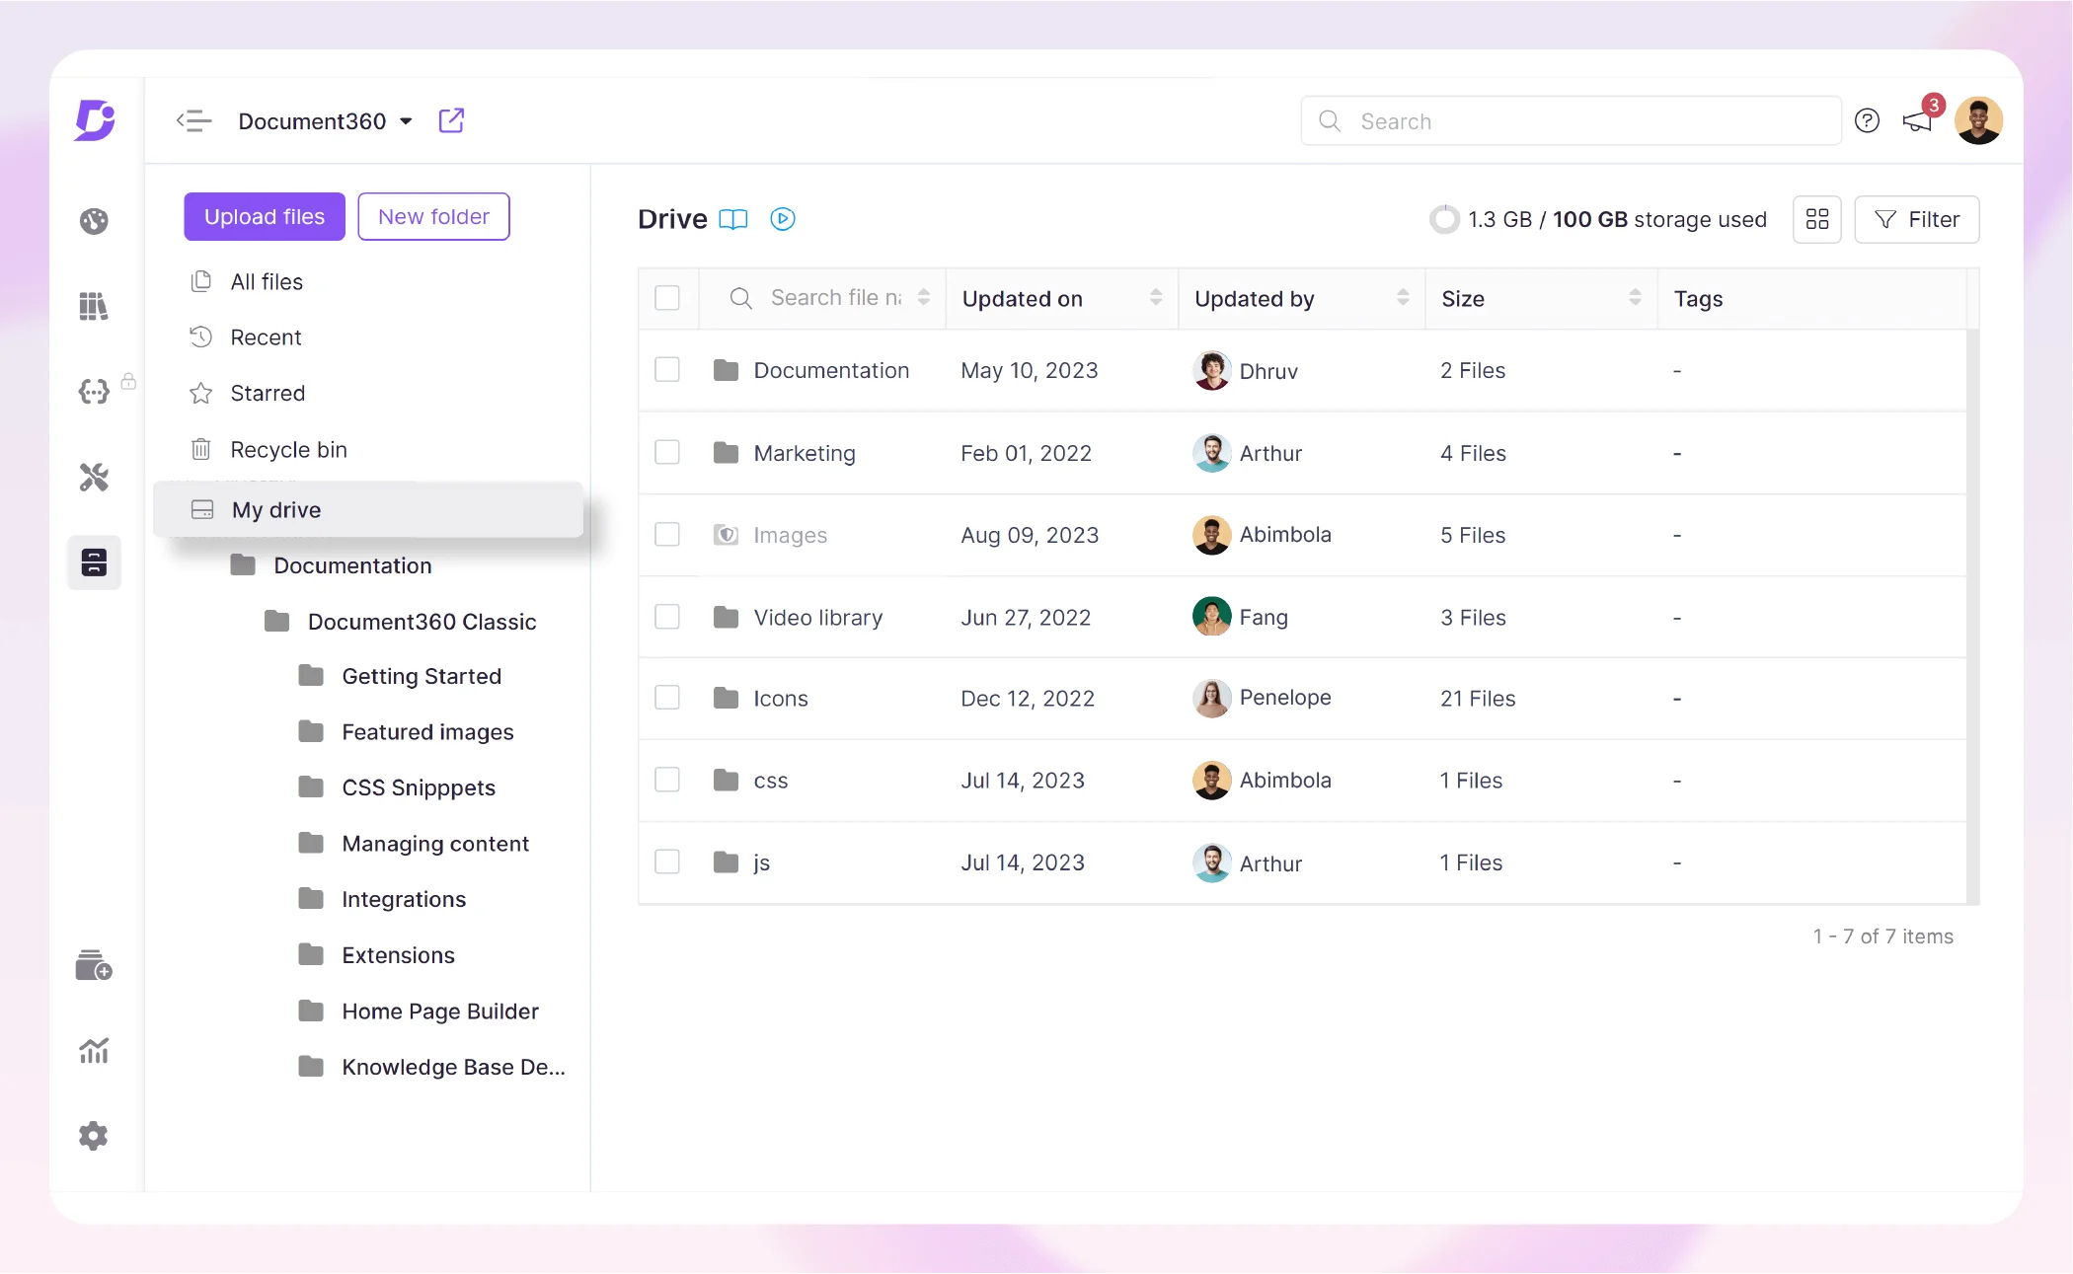Open the settings gear in sidebar
Viewport: 2073px width, 1274px height.
pyautogui.click(x=94, y=1136)
